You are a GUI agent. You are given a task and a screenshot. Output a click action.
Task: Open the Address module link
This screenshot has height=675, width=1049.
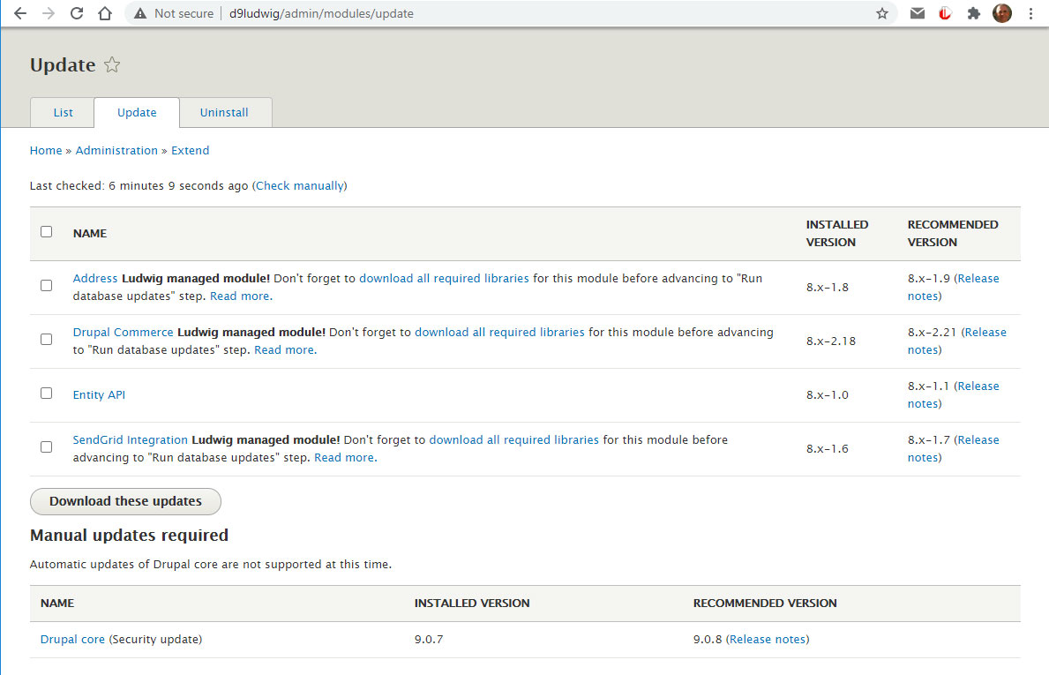pos(95,278)
